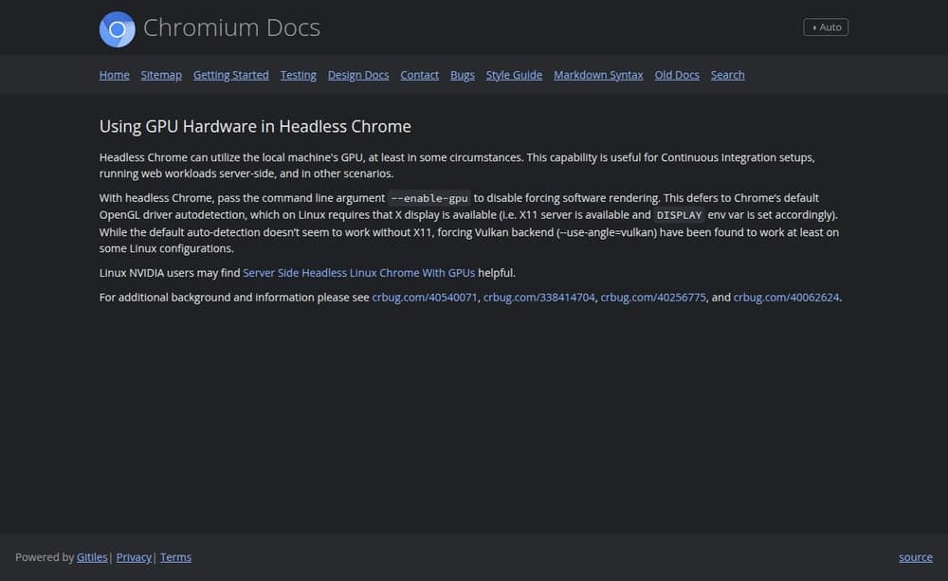
Task: Expand the Auto theme dropdown
Action: click(x=826, y=27)
